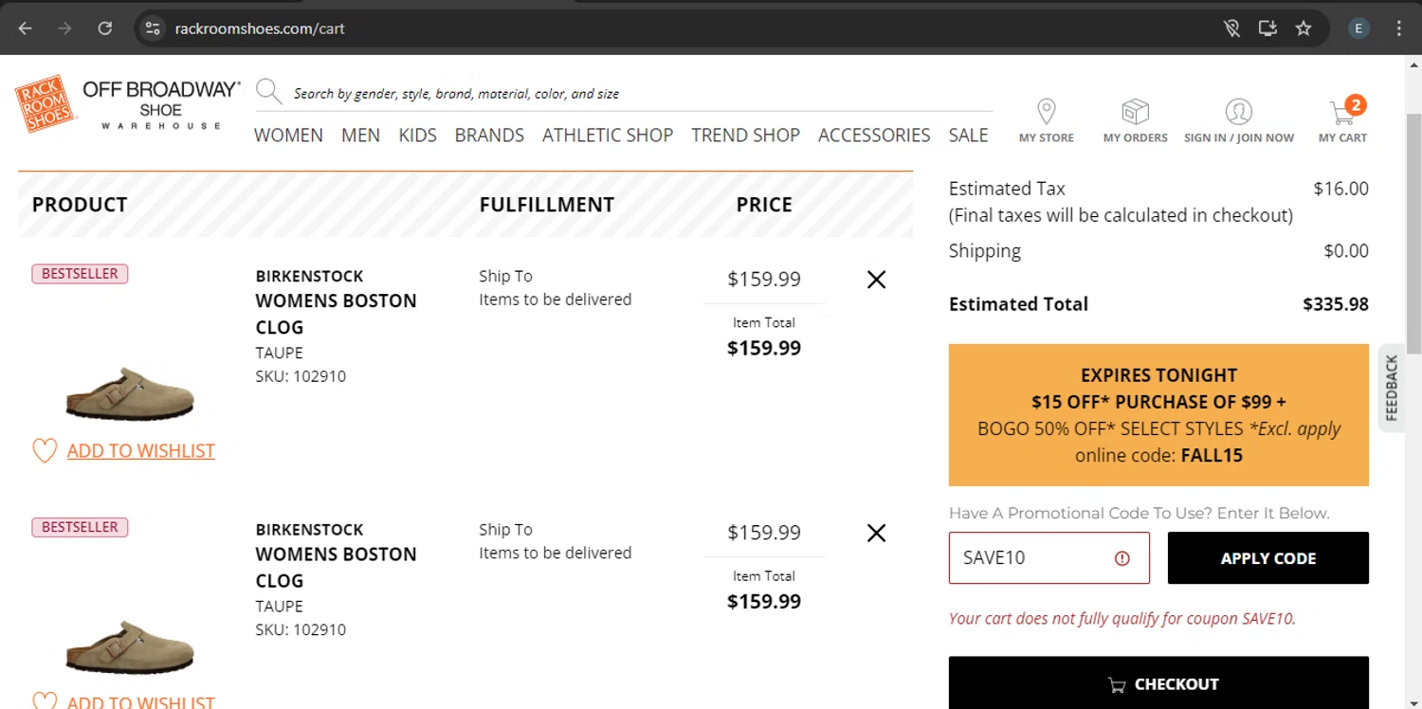Viewport: 1422px width, 709px height.
Task: Click the install app icon in address bar
Action: (x=1267, y=28)
